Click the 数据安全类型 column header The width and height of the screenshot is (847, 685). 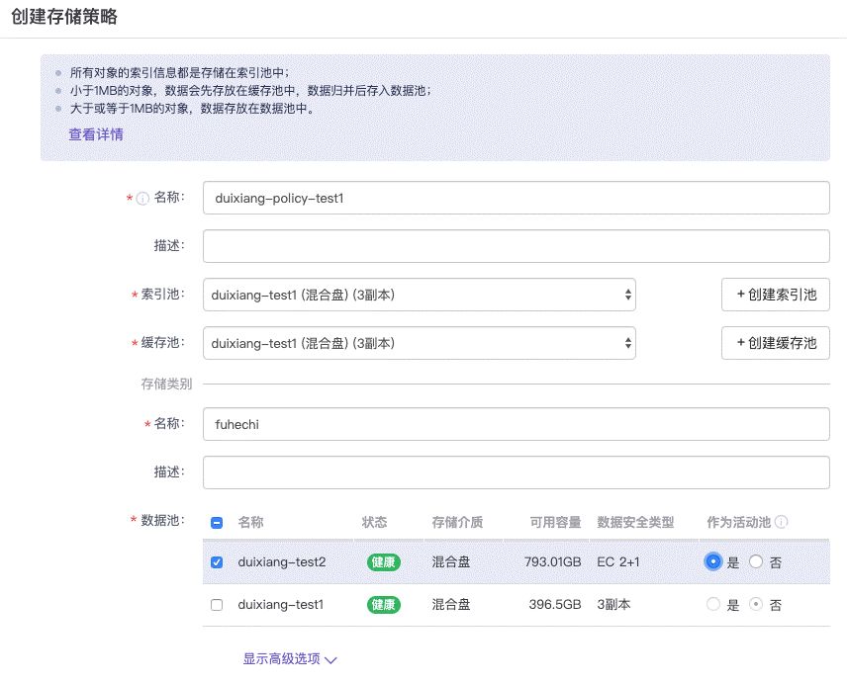(635, 522)
